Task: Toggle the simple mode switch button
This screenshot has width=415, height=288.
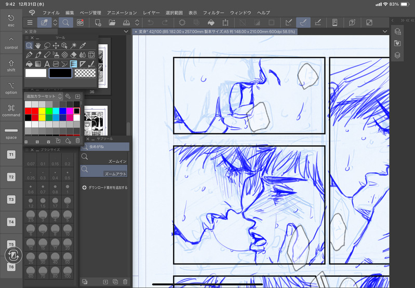Action: coord(369,22)
